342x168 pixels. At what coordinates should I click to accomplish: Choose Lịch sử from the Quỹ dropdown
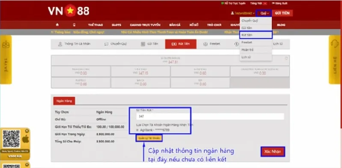[256, 57]
